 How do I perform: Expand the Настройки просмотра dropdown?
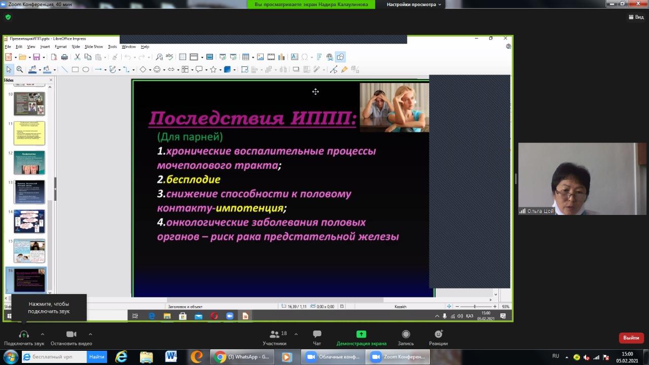click(x=414, y=5)
